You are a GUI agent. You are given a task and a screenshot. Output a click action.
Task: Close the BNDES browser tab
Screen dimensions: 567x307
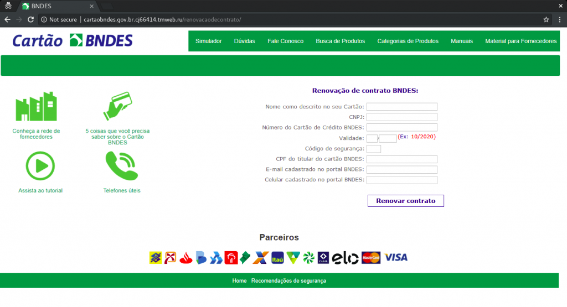point(91,6)
